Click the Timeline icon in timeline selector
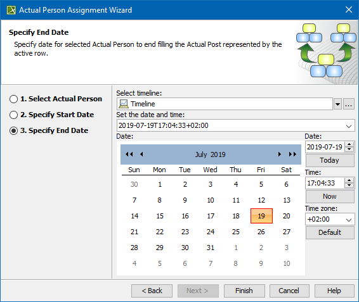The image size is (359, 302). click(124, 104)
